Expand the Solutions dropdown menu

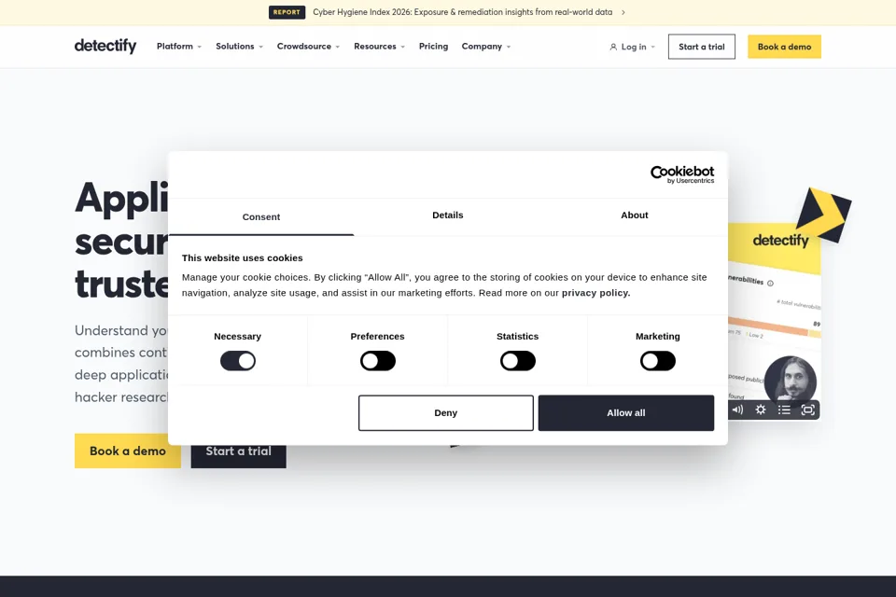(240, 47)
